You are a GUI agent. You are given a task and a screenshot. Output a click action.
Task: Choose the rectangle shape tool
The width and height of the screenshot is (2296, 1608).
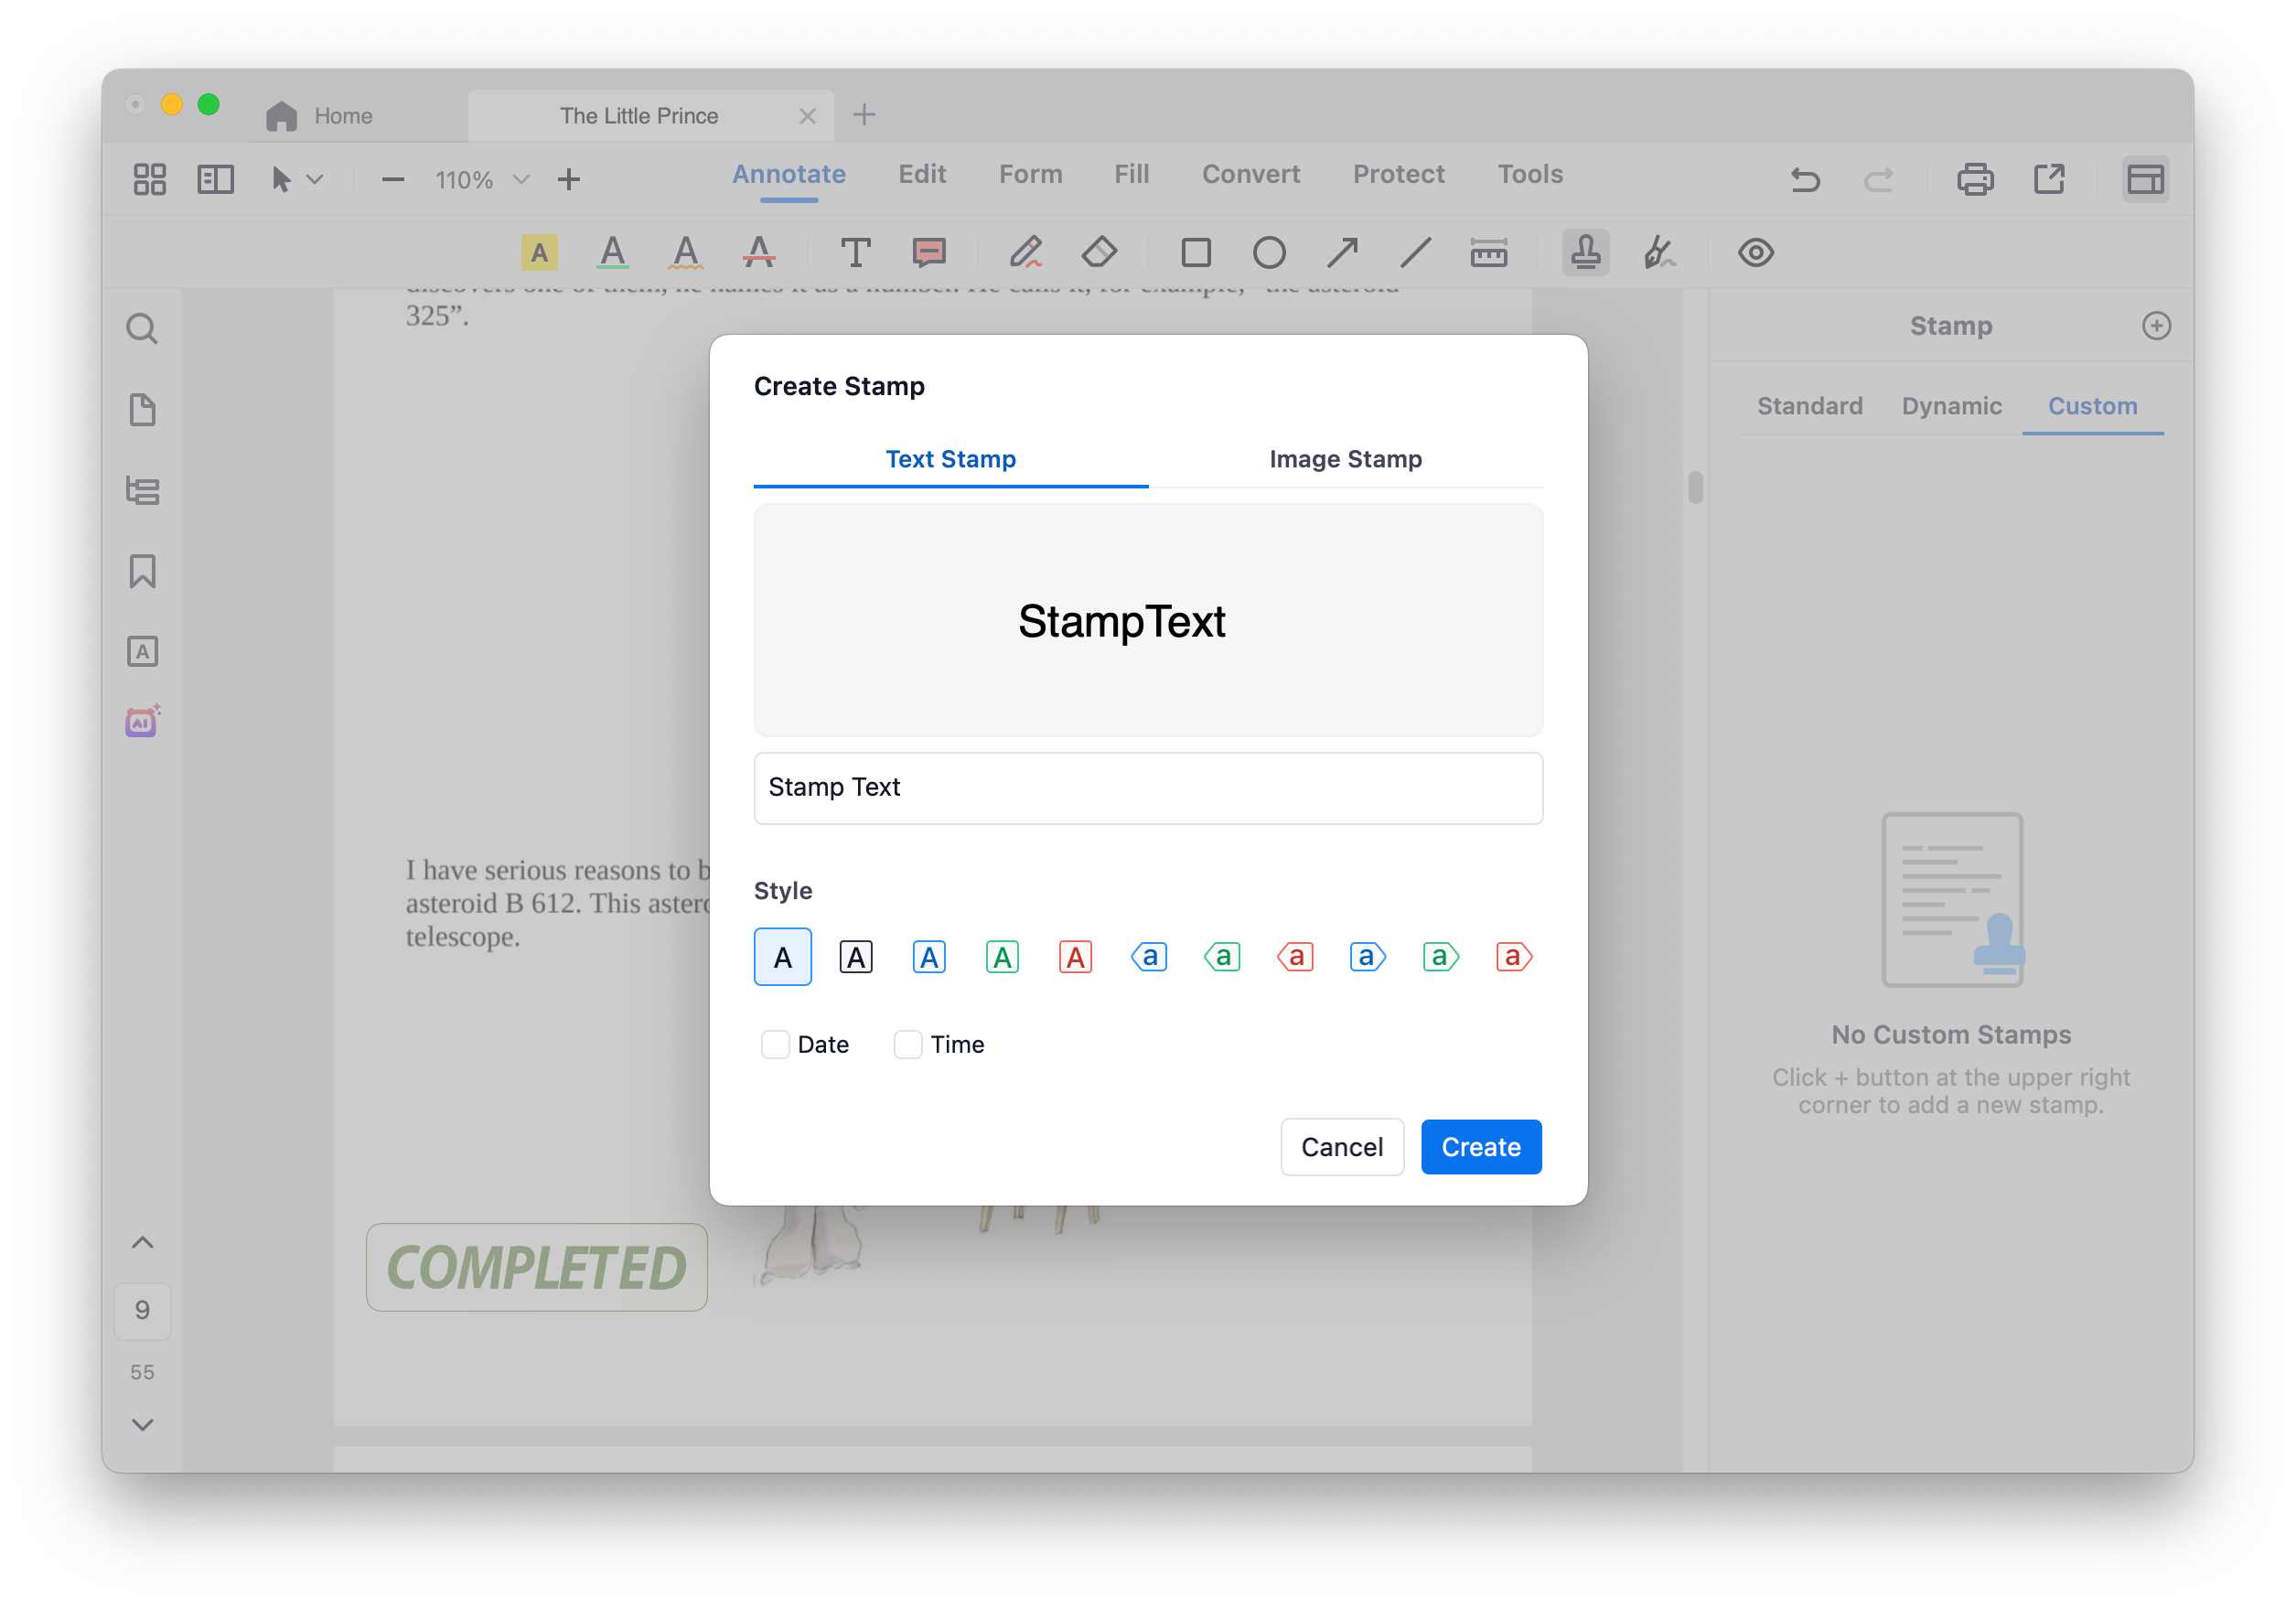1197,253
